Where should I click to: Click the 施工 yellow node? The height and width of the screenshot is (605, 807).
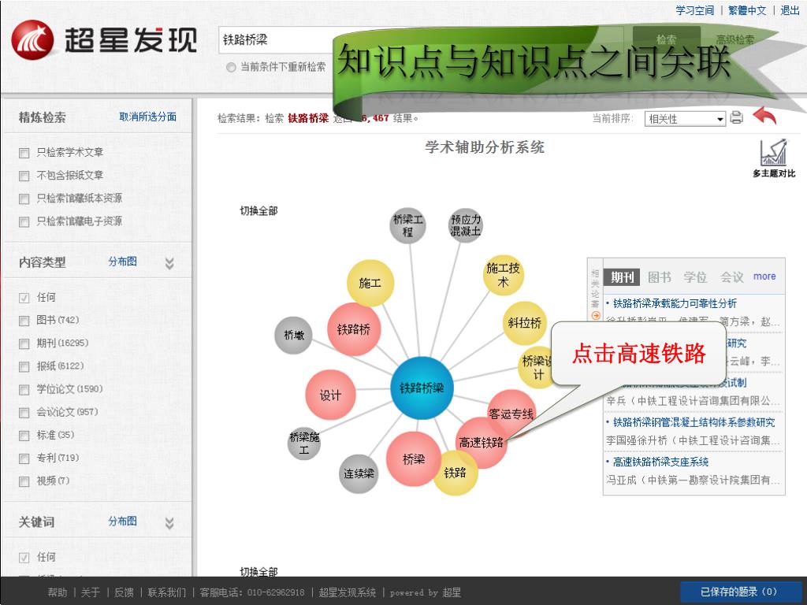click(x=370, y=283)
